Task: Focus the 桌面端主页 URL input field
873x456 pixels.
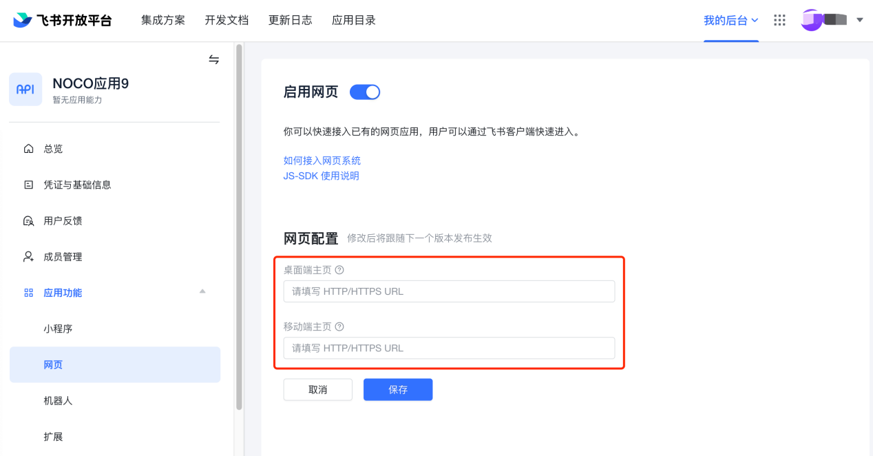Action: 449,291
